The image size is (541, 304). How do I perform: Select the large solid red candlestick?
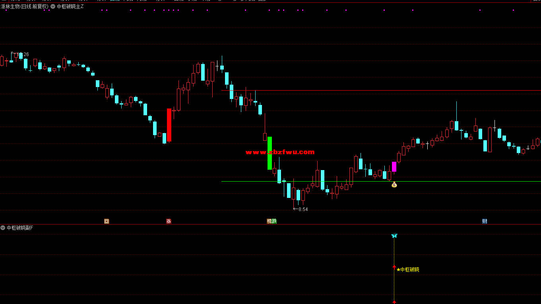(169, 125)
